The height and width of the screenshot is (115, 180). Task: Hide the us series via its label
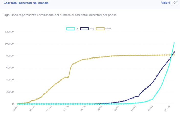coord(77,29)
